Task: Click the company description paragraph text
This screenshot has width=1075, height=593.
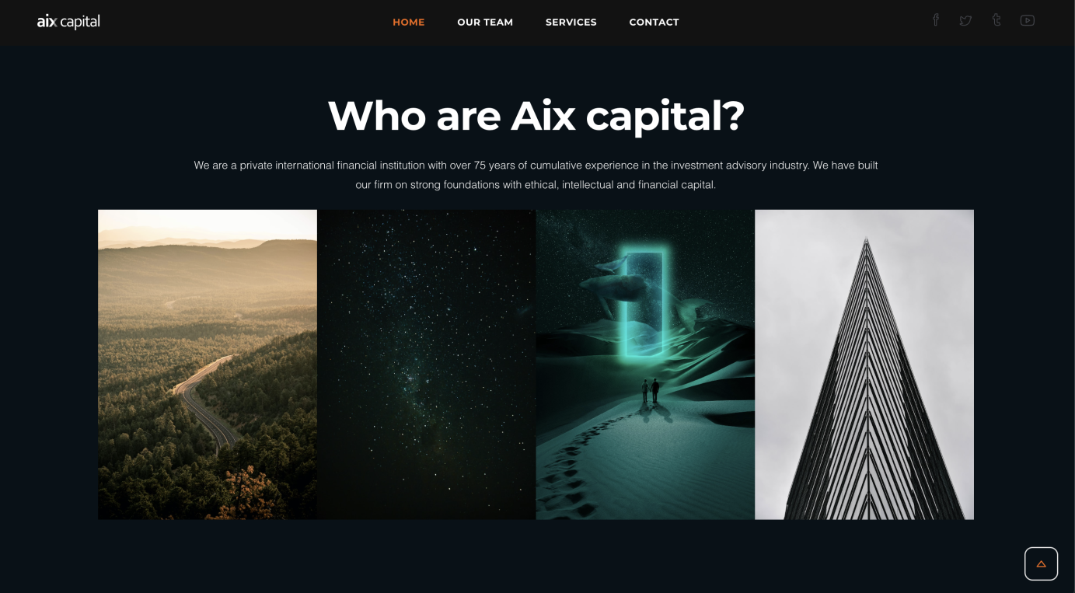Action: [x=536, y=175]
